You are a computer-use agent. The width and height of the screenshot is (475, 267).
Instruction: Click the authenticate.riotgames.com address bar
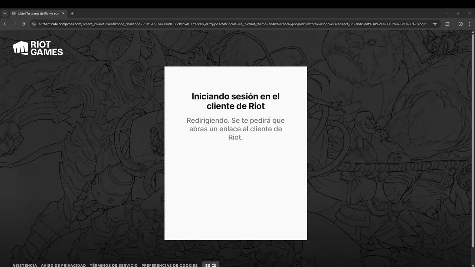[234, 24]
